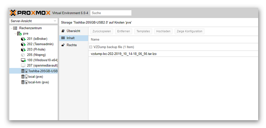Select 201 (ioBroker) in the tree
This screenshot has height=128, width=266.
click(x=37, y=39)
